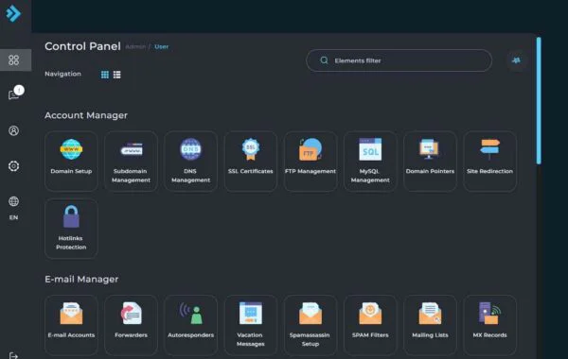Open Site Redirection
Viewport: 568px width, 359px height.
(489, 161)
